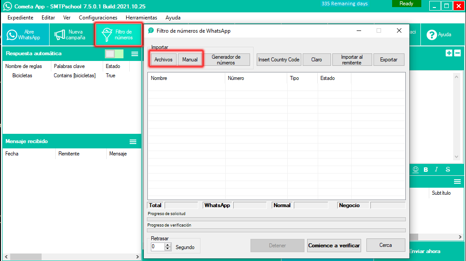Click the Progreso de verificación progress bar
Viewport: 466px width, 261px height.
(x=277, y=230)
